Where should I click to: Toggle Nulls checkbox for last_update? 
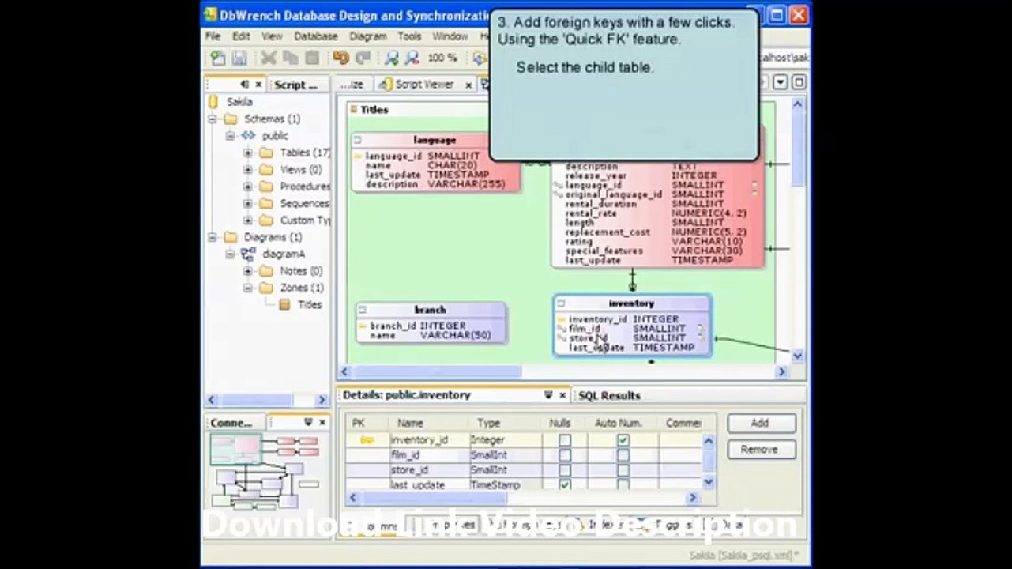click(565, 484)
